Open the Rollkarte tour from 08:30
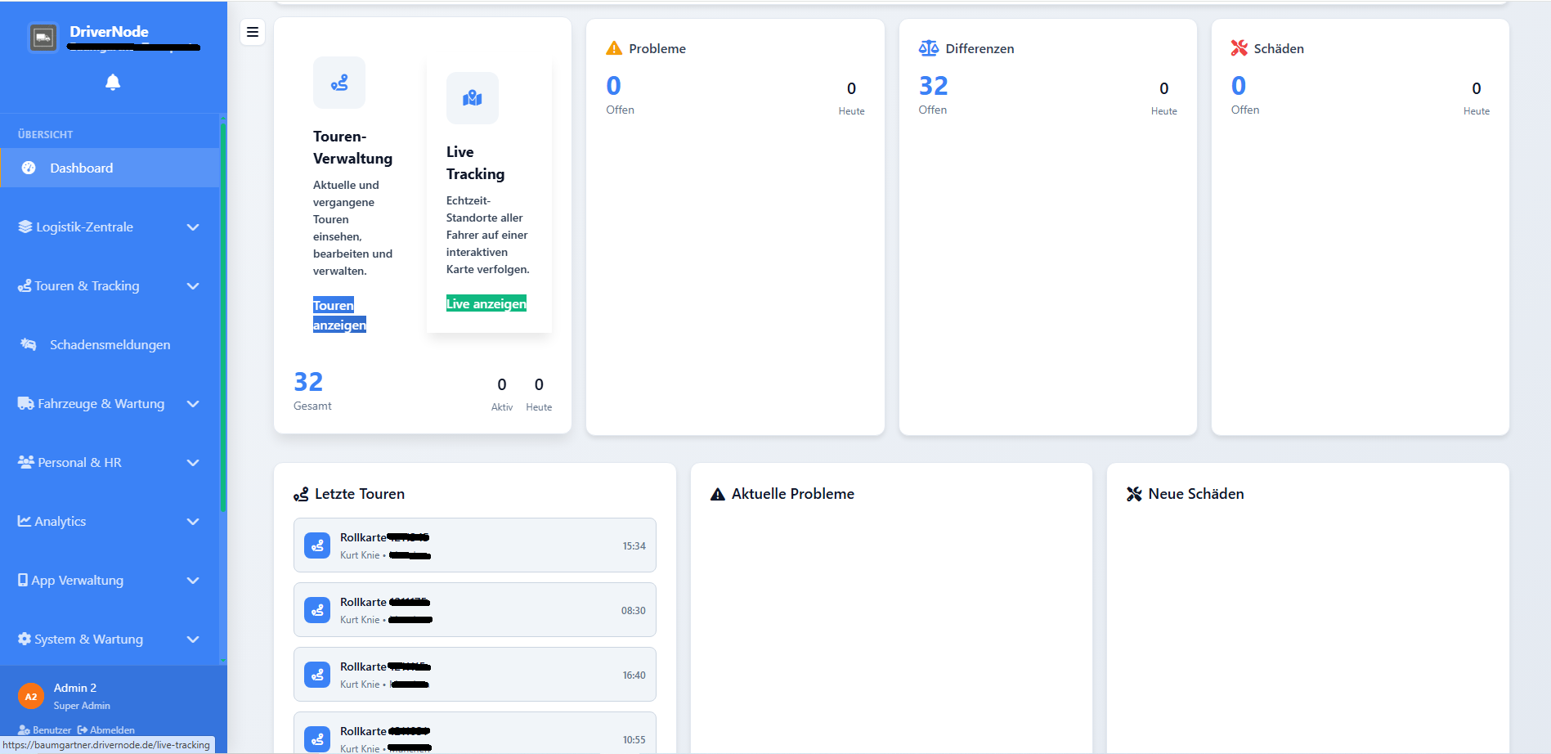Viewport: 1551px width, 754px height. coord(475,609)
